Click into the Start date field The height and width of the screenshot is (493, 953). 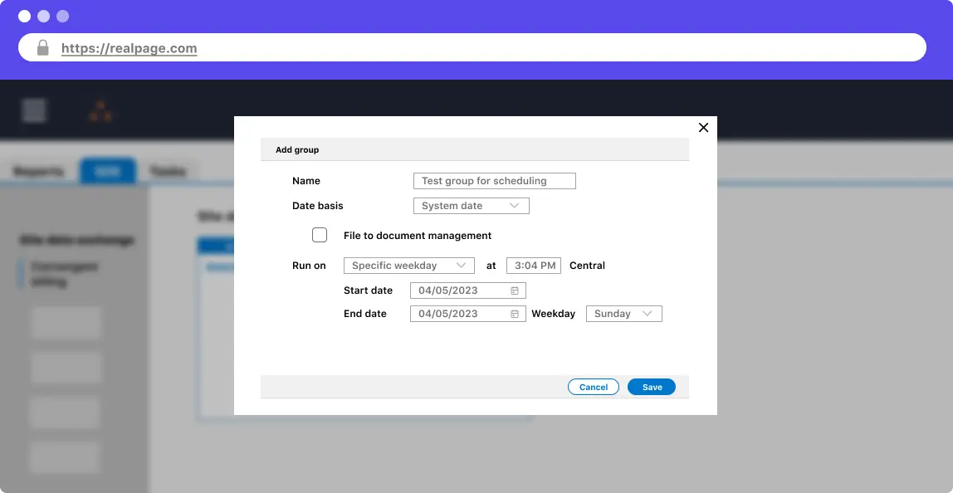pos(461,290)
